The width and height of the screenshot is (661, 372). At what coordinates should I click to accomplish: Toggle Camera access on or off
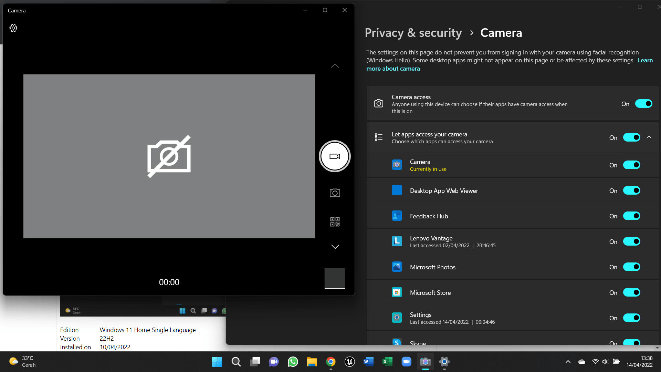click(x=643, y=104)
